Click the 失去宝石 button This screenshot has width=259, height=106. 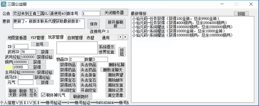(x=89, y=80)
